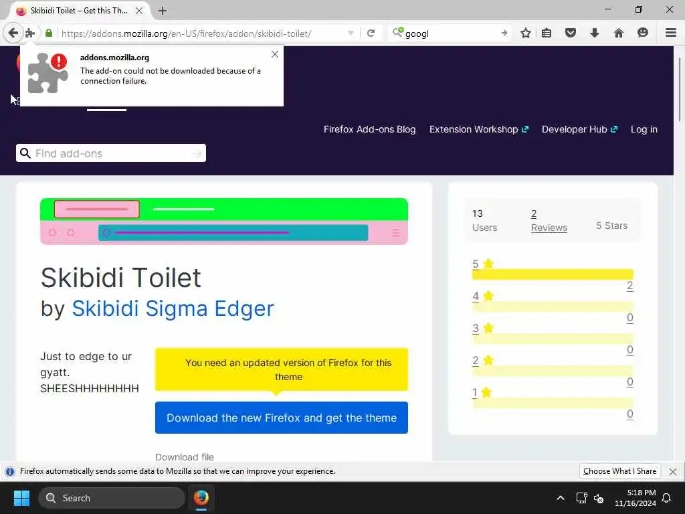
Task: Go to the Firefox home page icon
Action: (619, 33)
